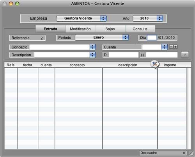
Task: Click the checkmark confirm button
Action: click(185, 55)
